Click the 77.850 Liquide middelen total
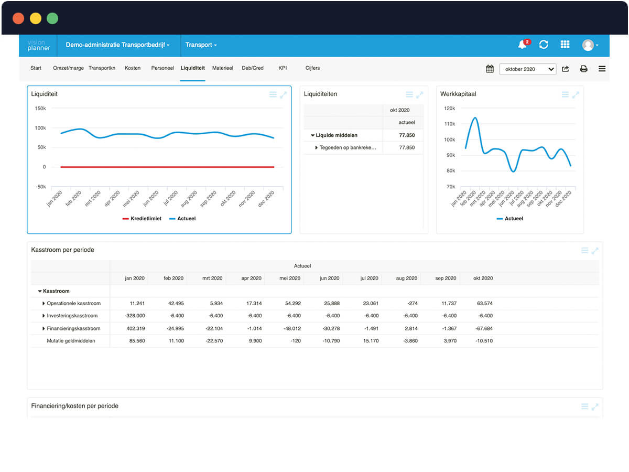The image size is (629, 472). (407, 135)
